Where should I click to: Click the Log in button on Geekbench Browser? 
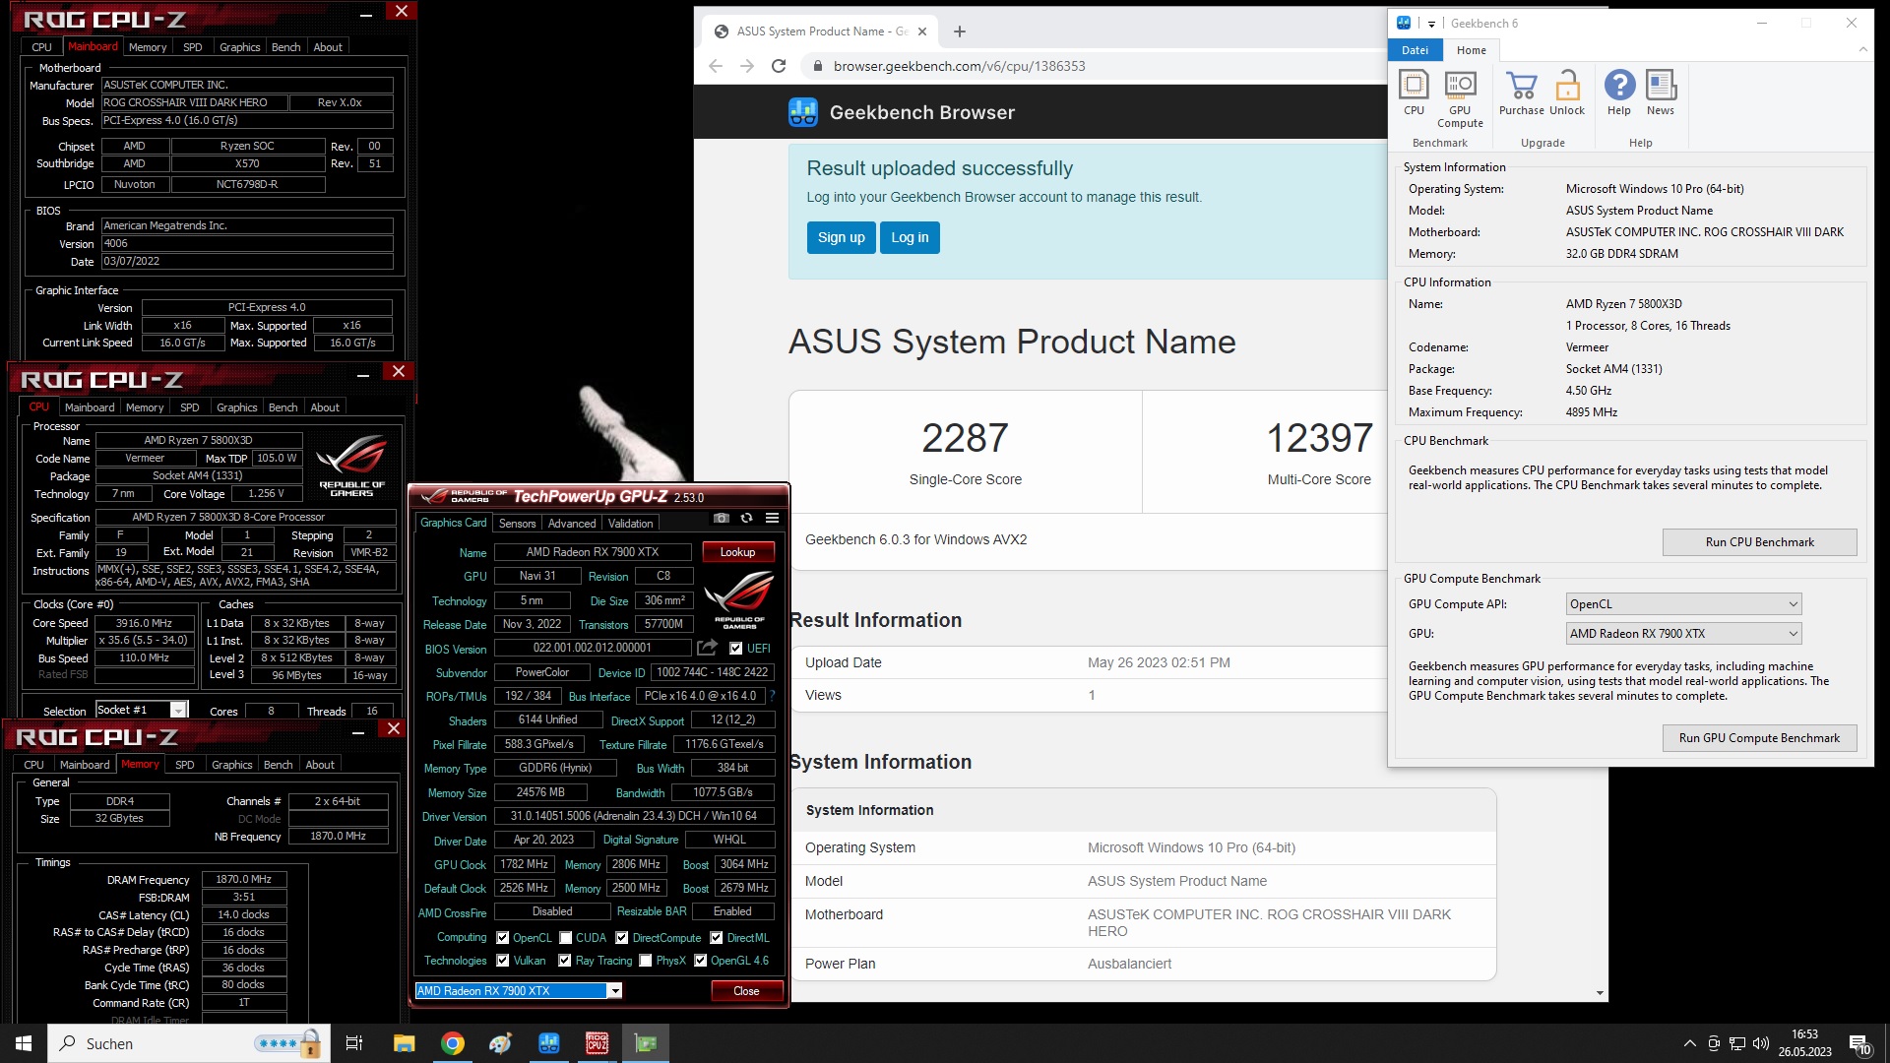(x=910, y=237)
